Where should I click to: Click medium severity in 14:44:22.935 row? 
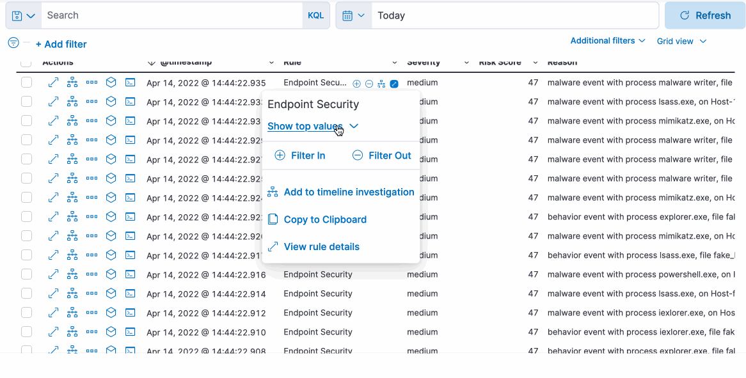coord(422,83)
